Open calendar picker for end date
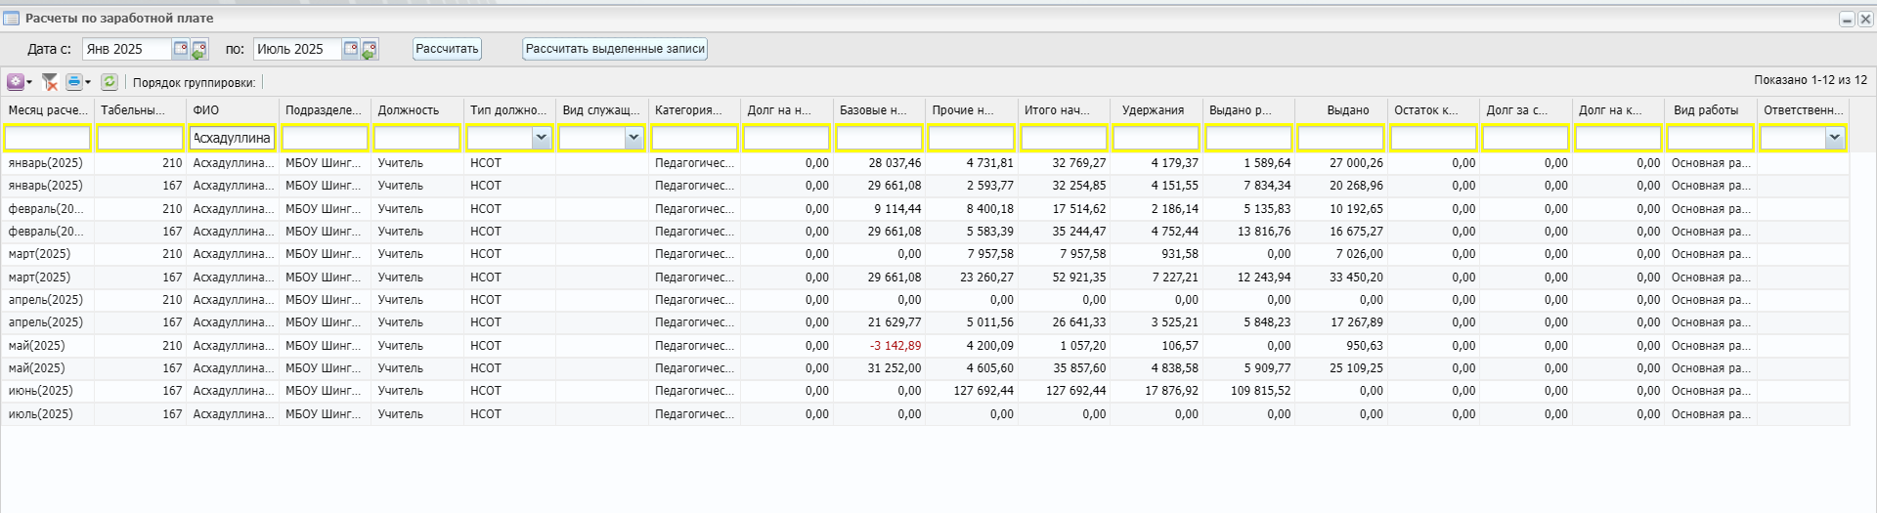Image resolution: width=1877 pixels, height=513 pixels. coord(351,49)
